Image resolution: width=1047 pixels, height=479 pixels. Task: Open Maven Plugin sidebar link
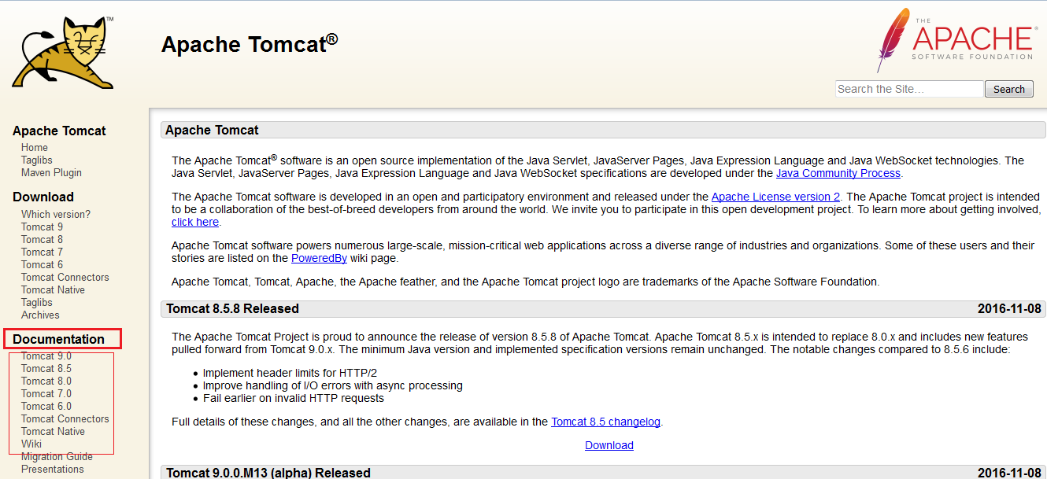(51, 173)
